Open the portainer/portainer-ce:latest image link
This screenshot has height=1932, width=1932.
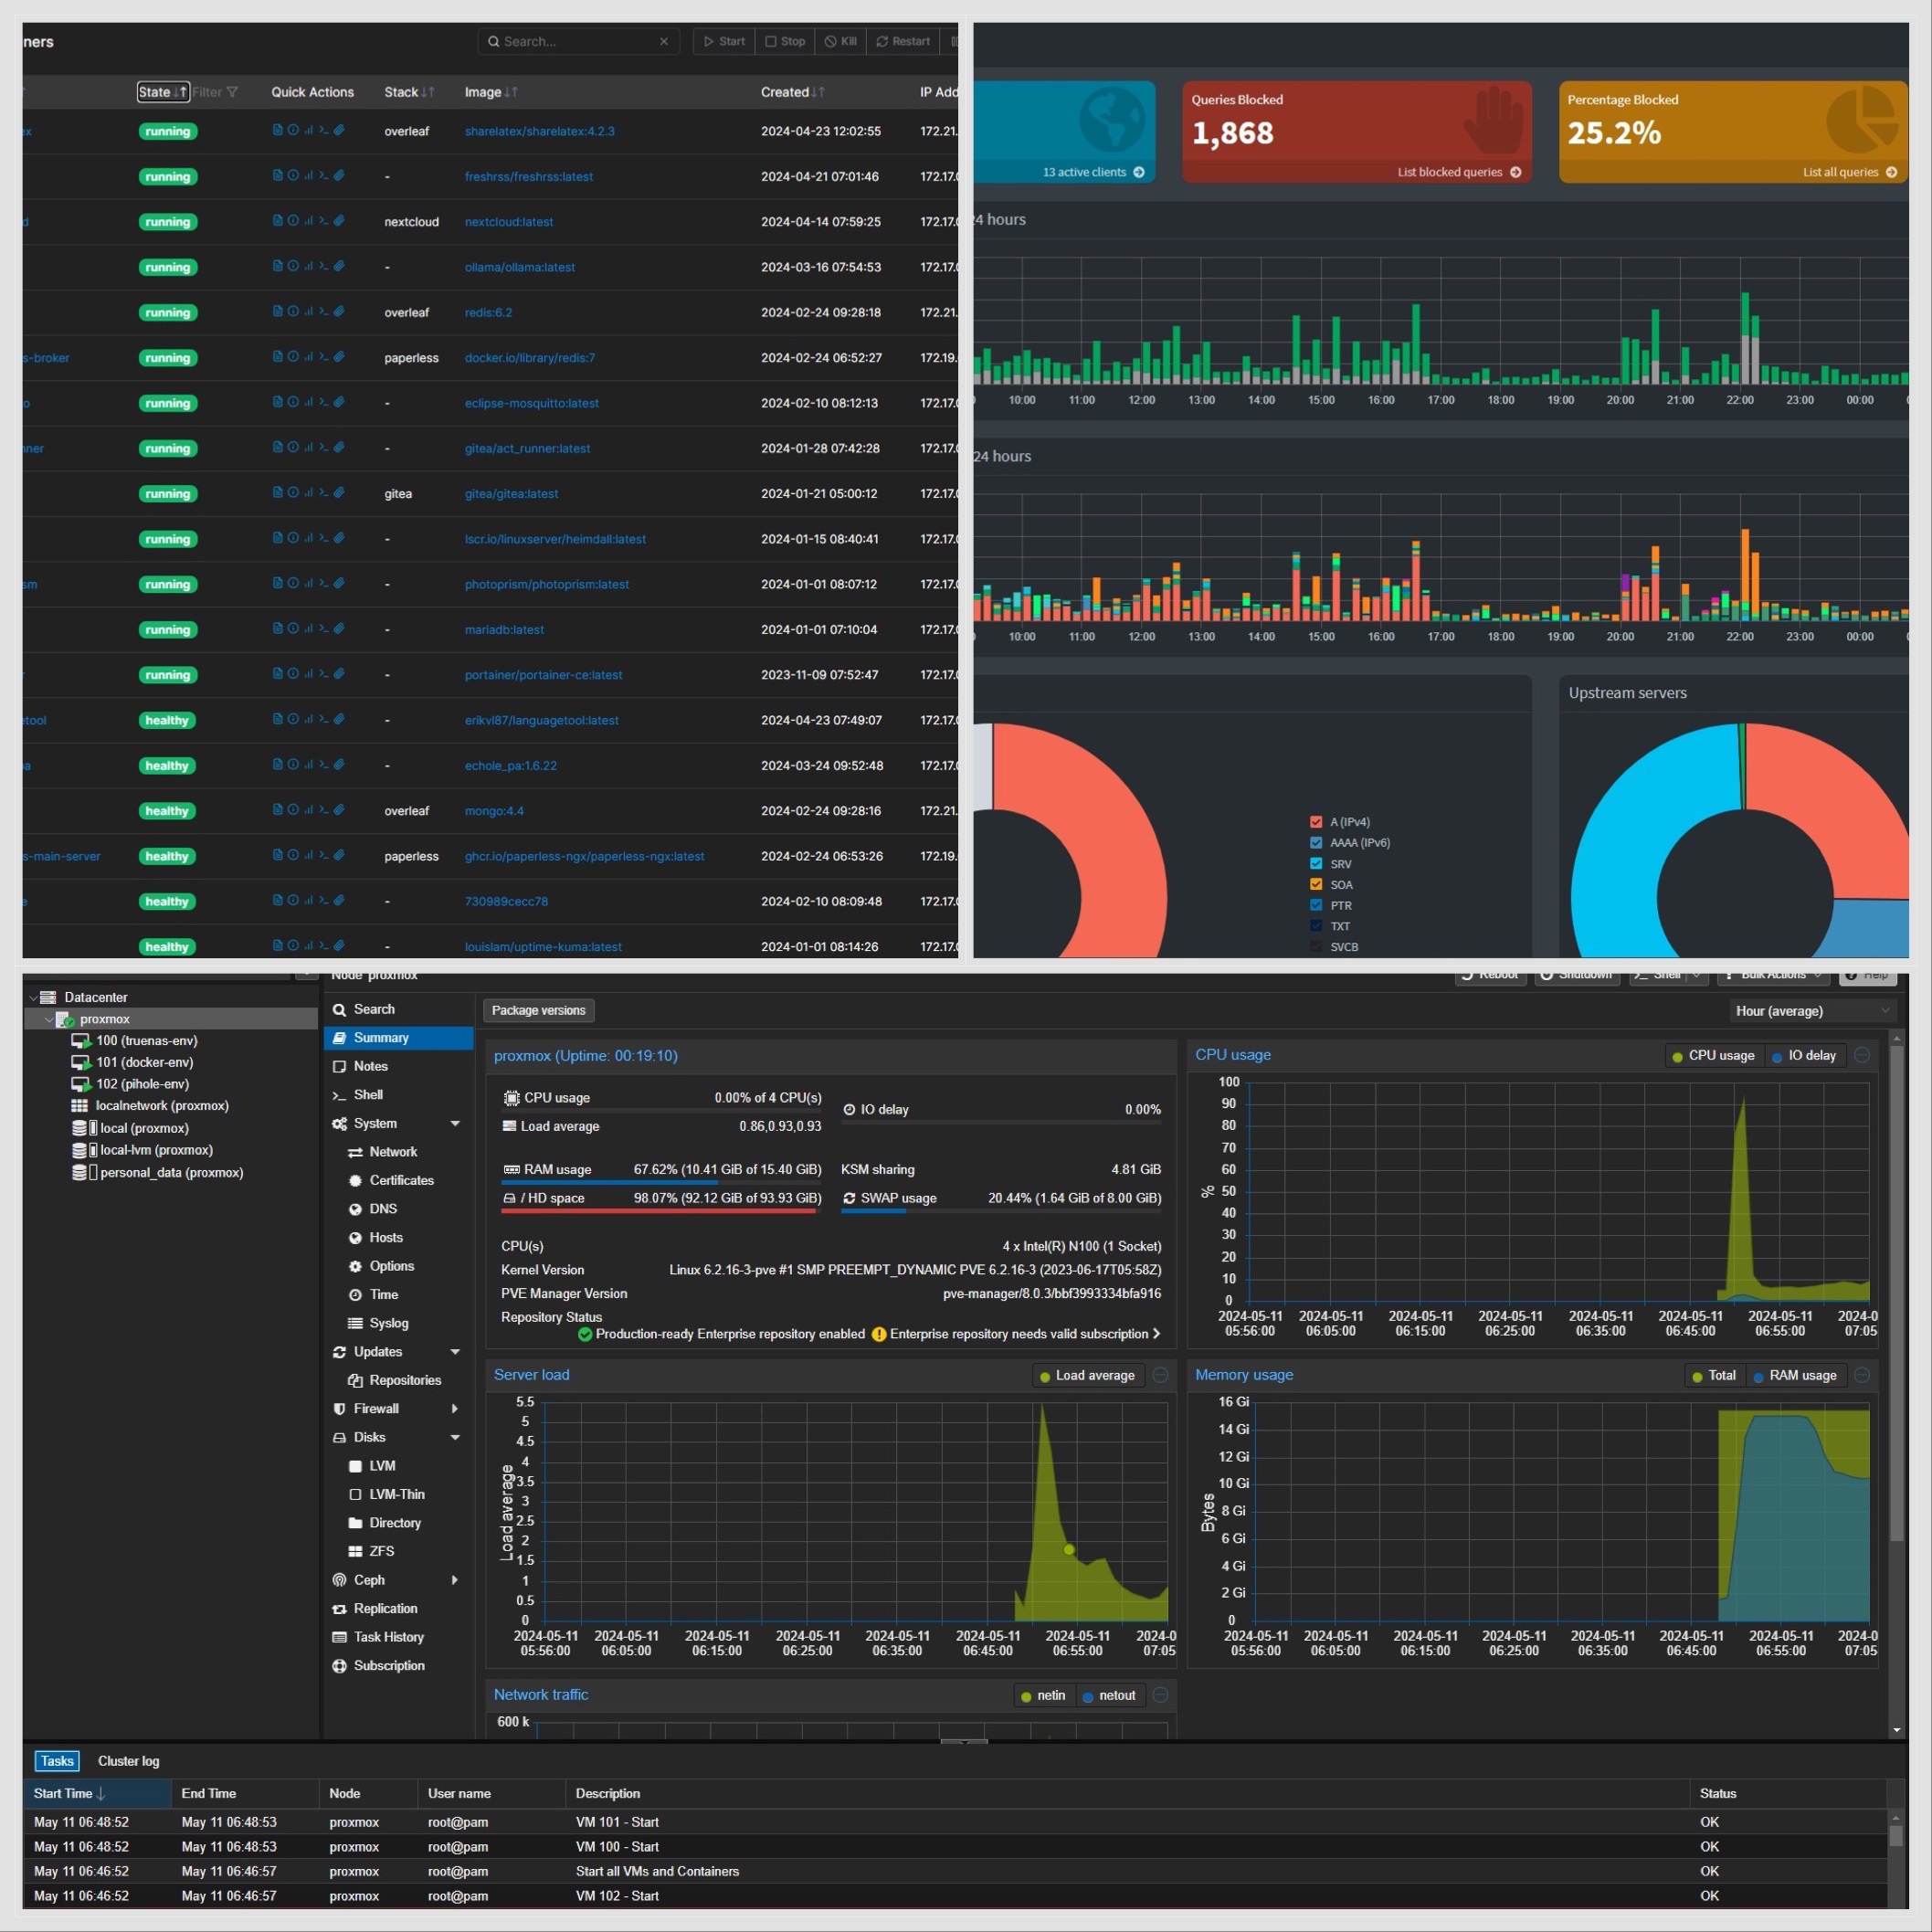[543, 675]
